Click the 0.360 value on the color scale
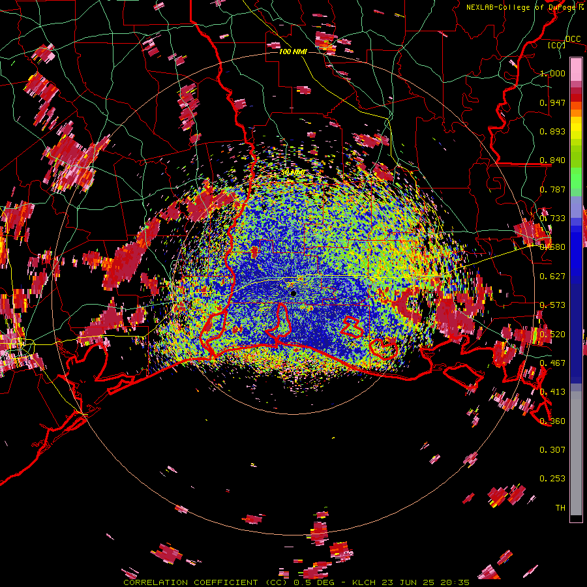The image size is (587, 587). coord(552,421)
